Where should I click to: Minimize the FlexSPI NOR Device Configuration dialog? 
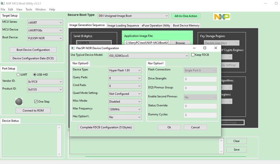pos(194,48)
